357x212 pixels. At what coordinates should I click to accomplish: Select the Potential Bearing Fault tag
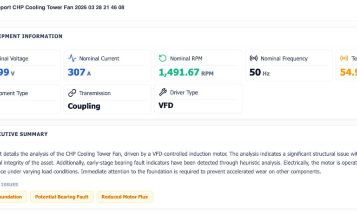pos(62,197)
